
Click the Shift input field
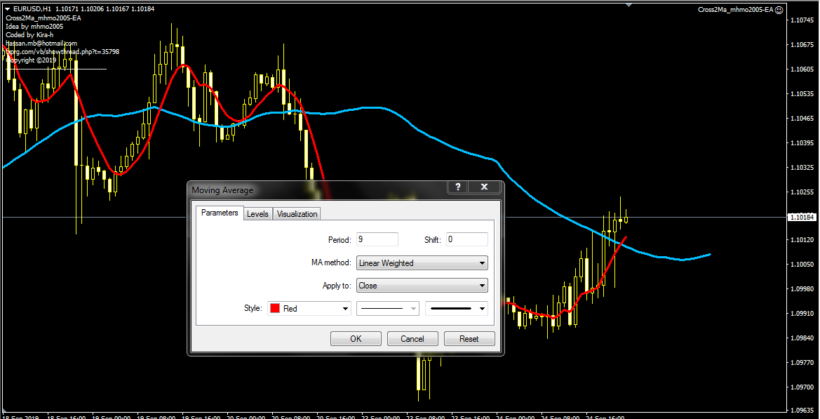[x=466, y=239]
